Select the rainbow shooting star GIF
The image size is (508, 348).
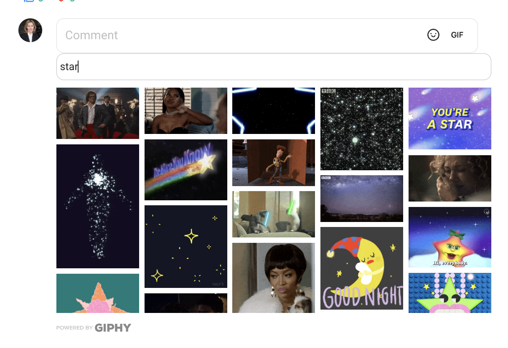pyautogui.click(x=186, y=170)
